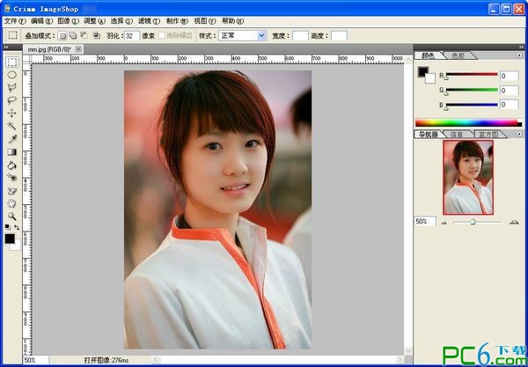Click the navigator zoom-in large mountain icon
This screenshot has height=367, width=528.
pyautogui.click(x=514, y=222)
